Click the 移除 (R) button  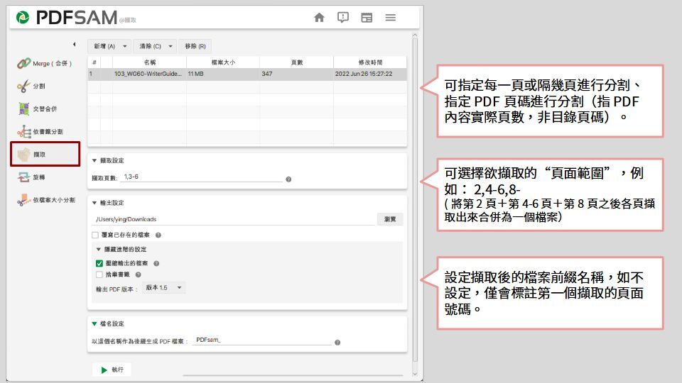point(195,46)
